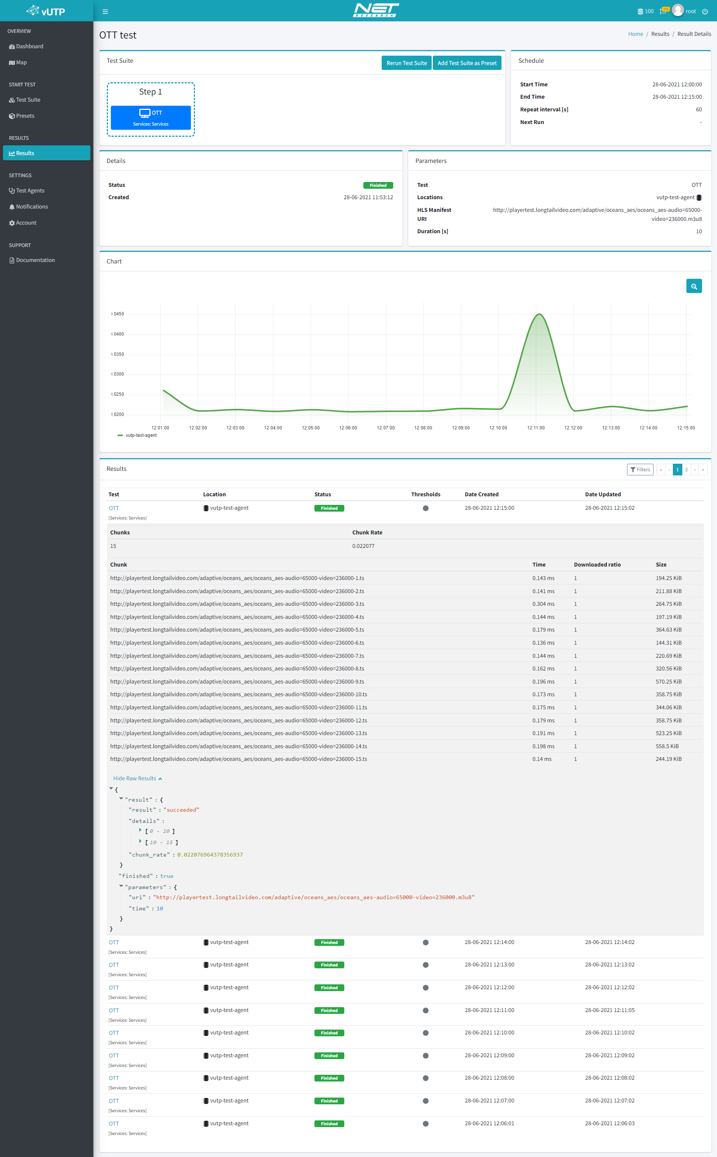Viewport: 717px width, 1157px height.
Task: Select results page 2
Action: coord(686,469)
